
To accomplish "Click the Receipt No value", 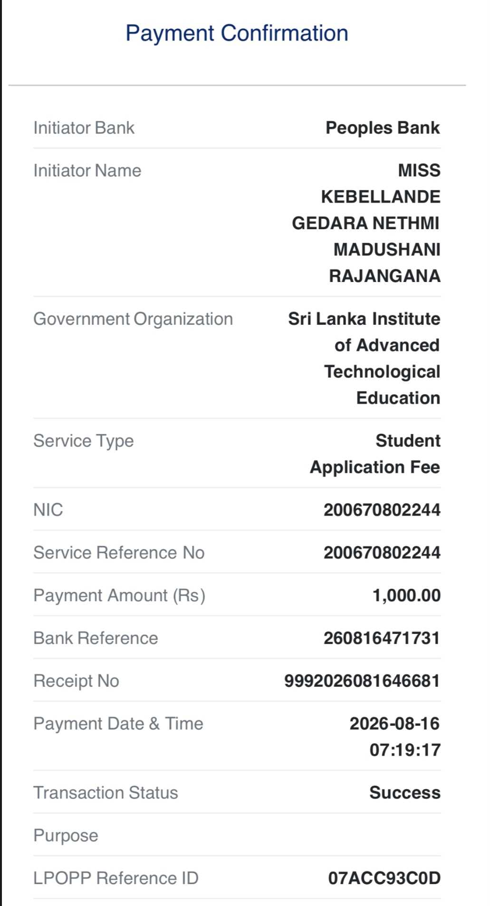I will (362, 681).
